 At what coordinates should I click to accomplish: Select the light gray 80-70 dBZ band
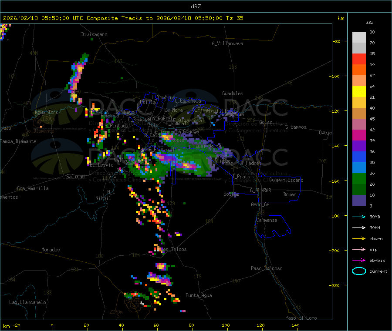tap(359, 37)
